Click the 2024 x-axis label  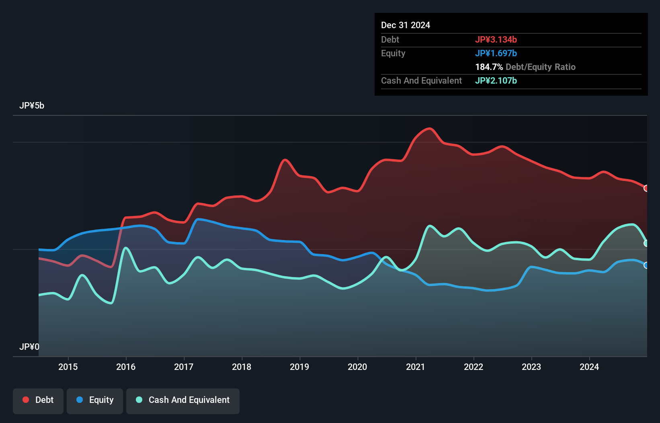tap(589, 367)
